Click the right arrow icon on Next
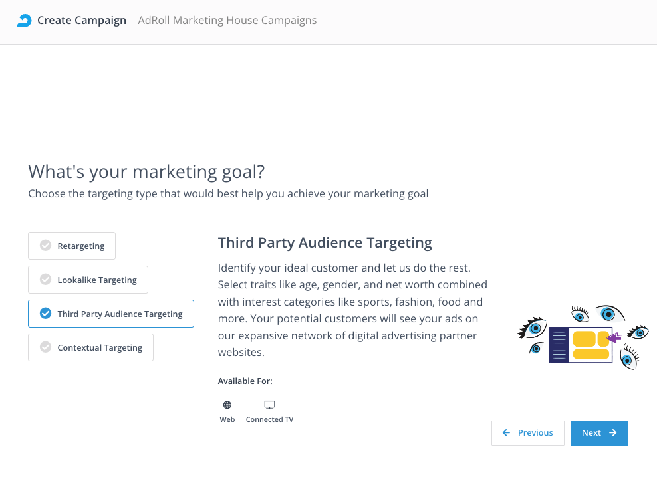 (x=613, y=433)
